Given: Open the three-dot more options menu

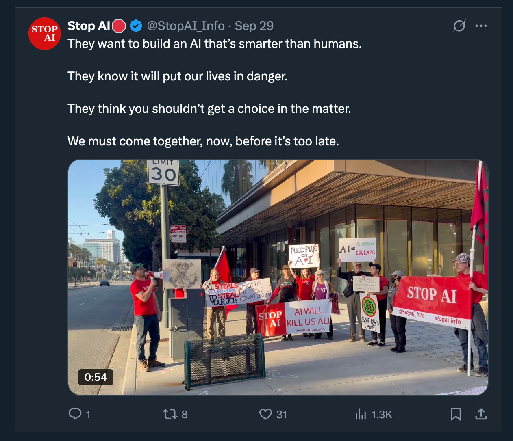Looking at the screenshot, I should pos(481,26).
